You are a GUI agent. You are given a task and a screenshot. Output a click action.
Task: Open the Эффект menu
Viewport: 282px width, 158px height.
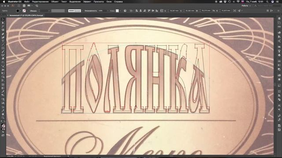click(87, 2)
